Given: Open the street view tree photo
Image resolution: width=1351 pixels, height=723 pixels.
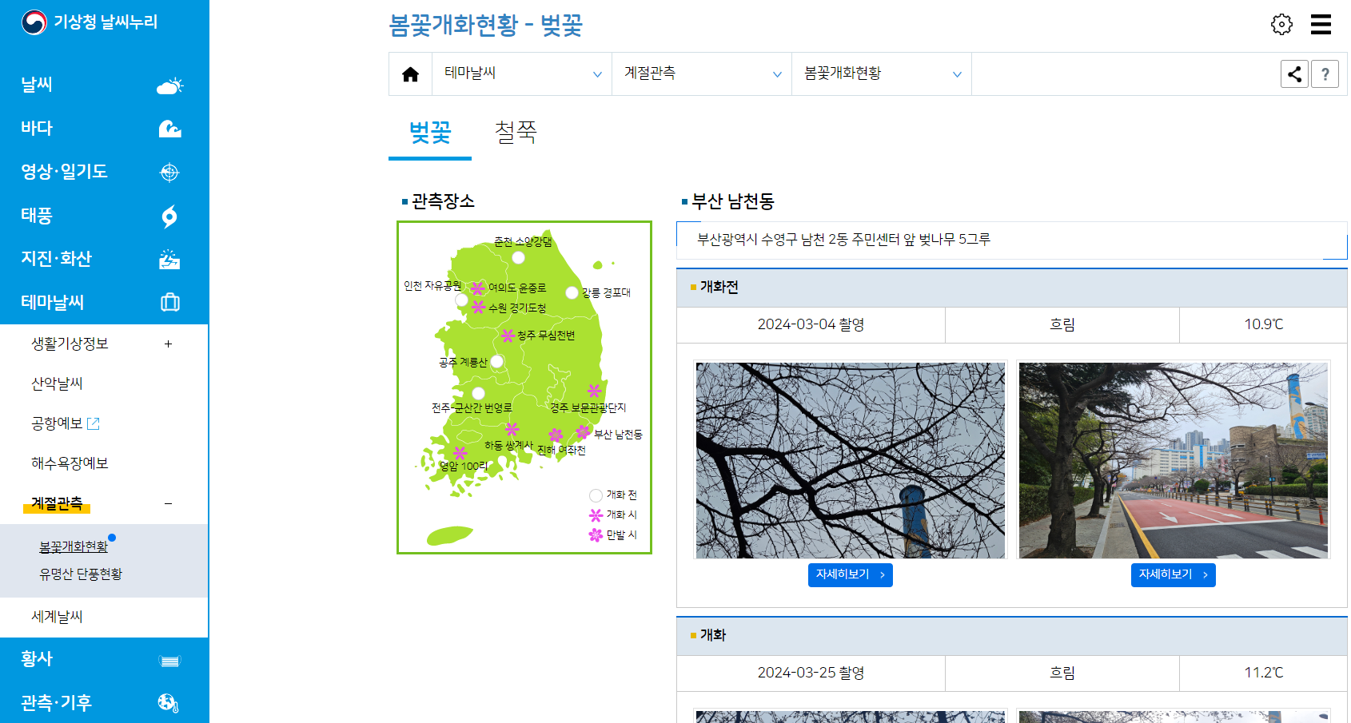Looking at the screenshot, I should (x=1174, y=461).
